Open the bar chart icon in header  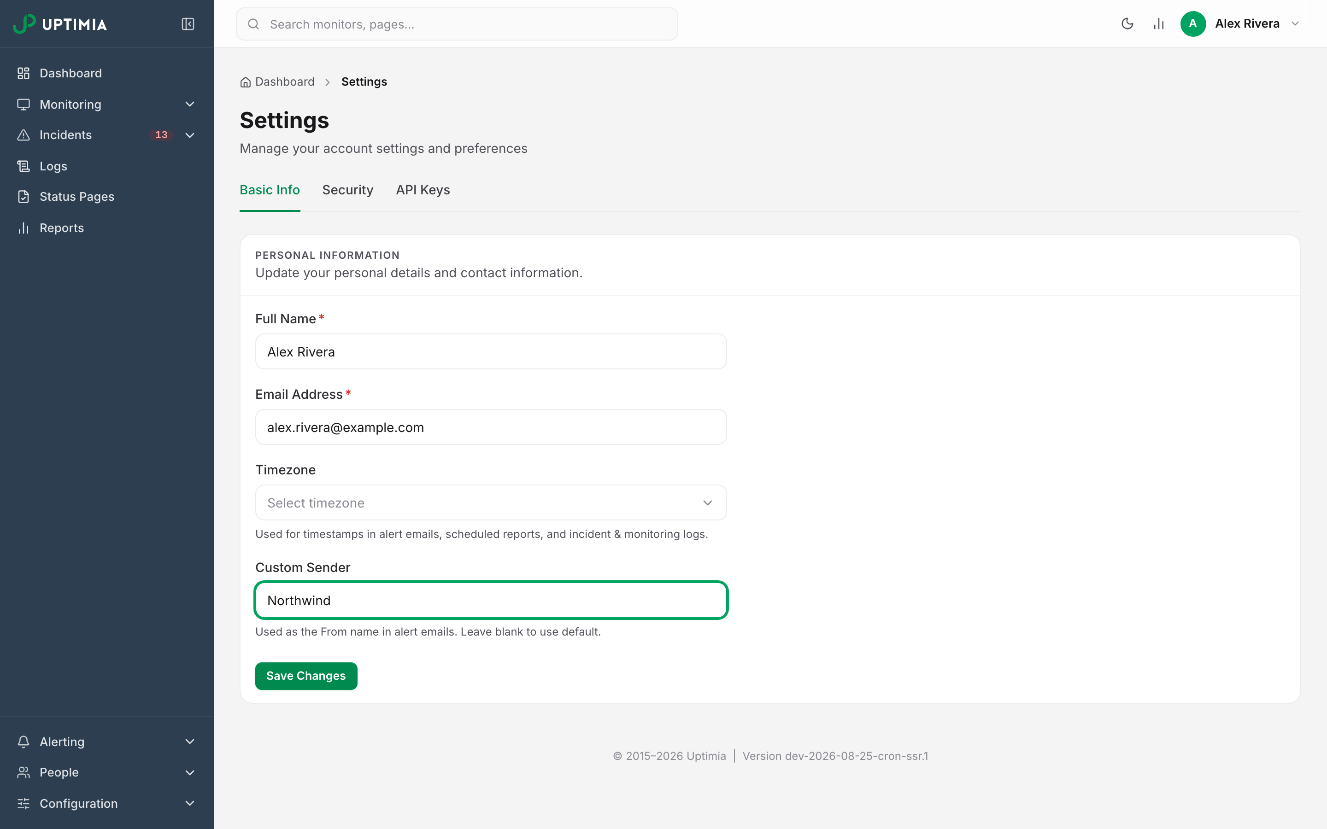point(1158,23)
